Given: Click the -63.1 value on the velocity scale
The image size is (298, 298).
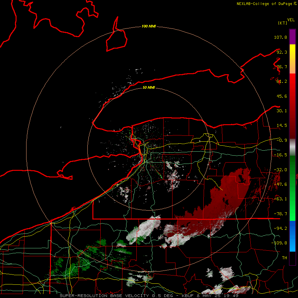Looking at the screenshot, I should (x=280, y=199).
